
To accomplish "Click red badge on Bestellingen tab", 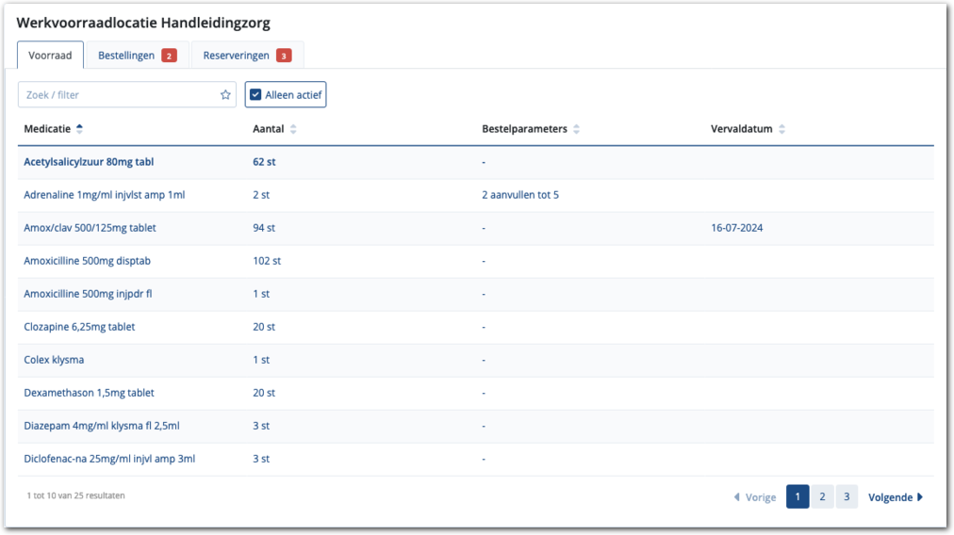I will pyautogui.click(x=169, y=56).
